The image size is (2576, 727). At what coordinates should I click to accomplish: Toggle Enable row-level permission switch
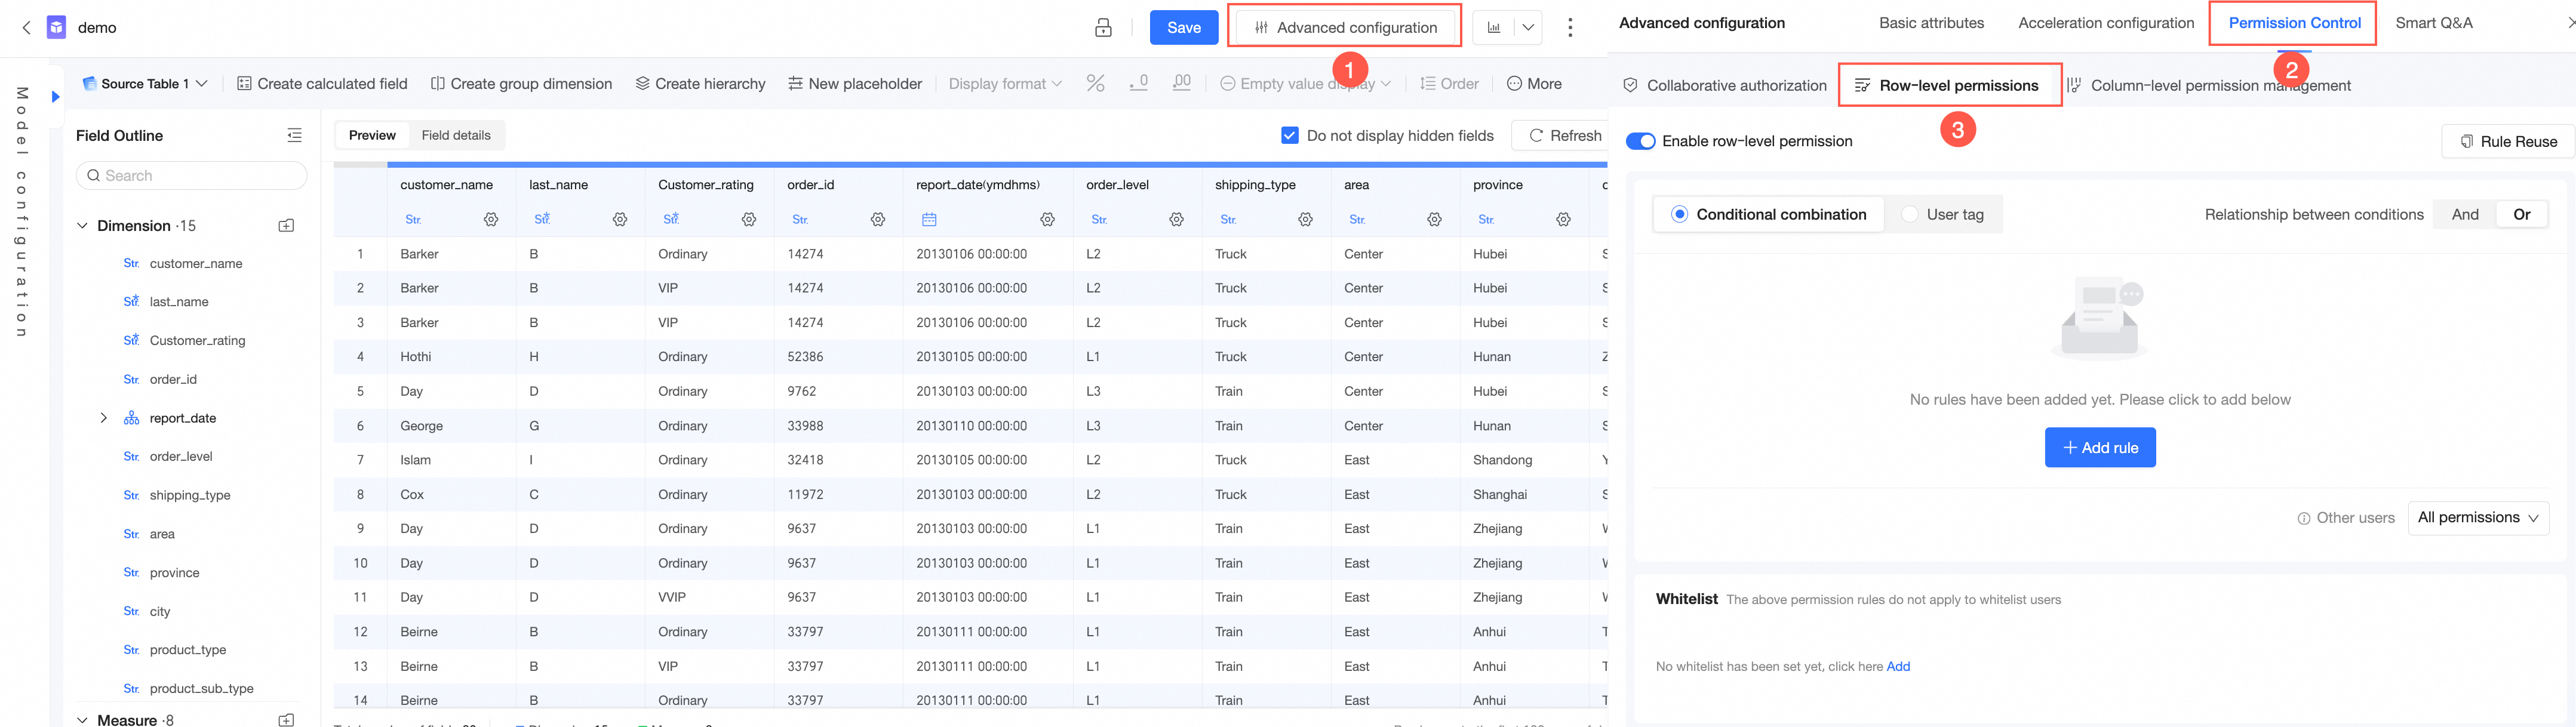coord(1640,141)
